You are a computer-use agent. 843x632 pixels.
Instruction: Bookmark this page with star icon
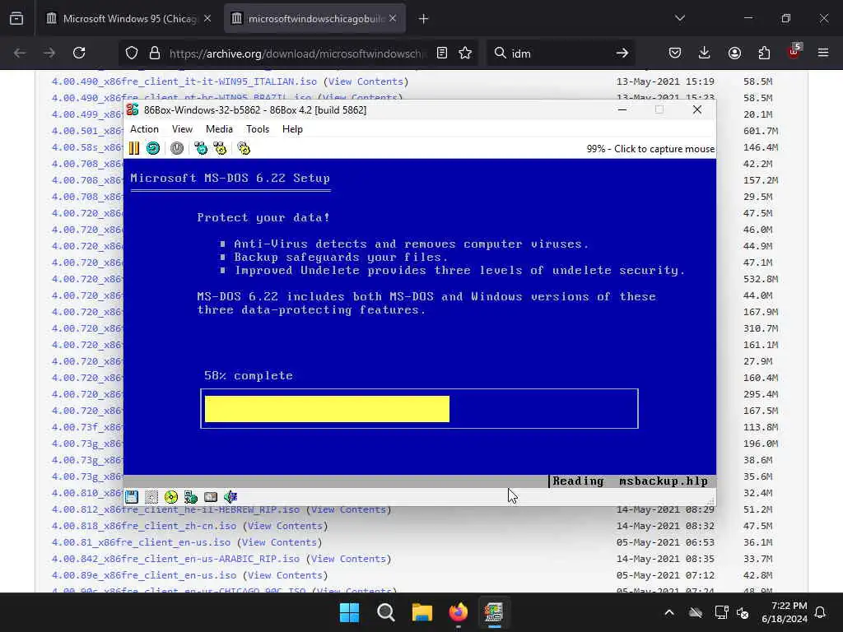click(465, 53)
